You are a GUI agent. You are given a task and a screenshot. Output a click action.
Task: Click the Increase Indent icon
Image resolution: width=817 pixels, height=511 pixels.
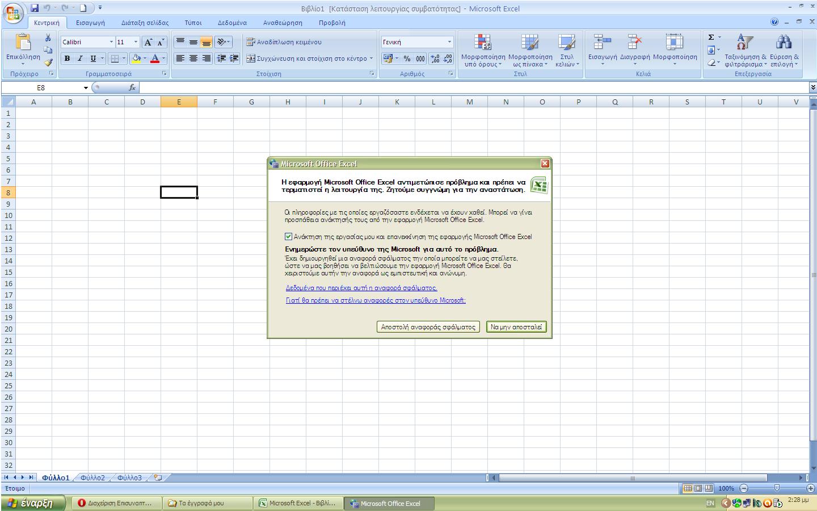click(x=234, y=58)
